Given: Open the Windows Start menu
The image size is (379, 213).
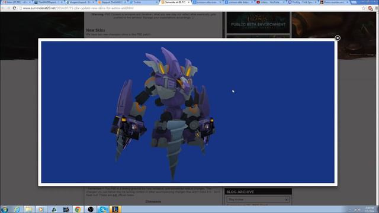Looking at the screenshot, I should coord(4,209).
